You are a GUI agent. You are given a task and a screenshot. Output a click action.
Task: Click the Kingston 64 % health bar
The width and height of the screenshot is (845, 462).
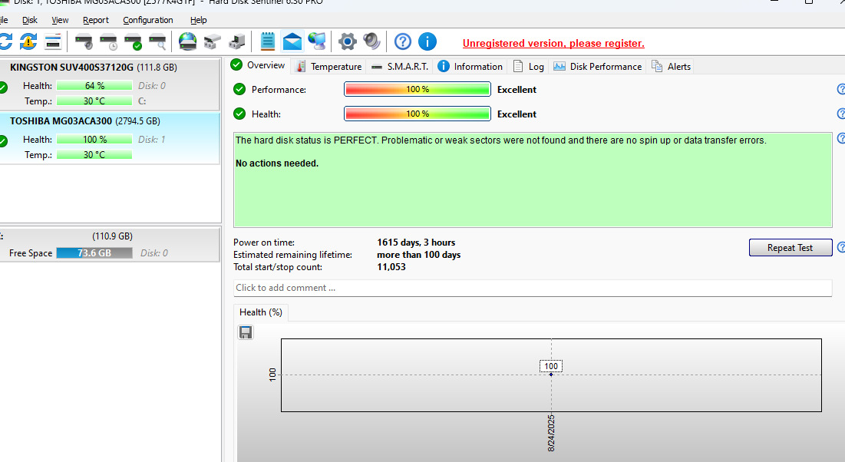coord(94,86)
